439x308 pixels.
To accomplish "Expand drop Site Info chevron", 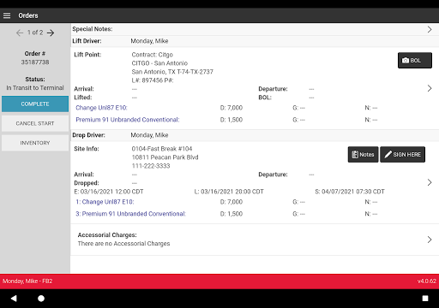I will pos(430,182).
